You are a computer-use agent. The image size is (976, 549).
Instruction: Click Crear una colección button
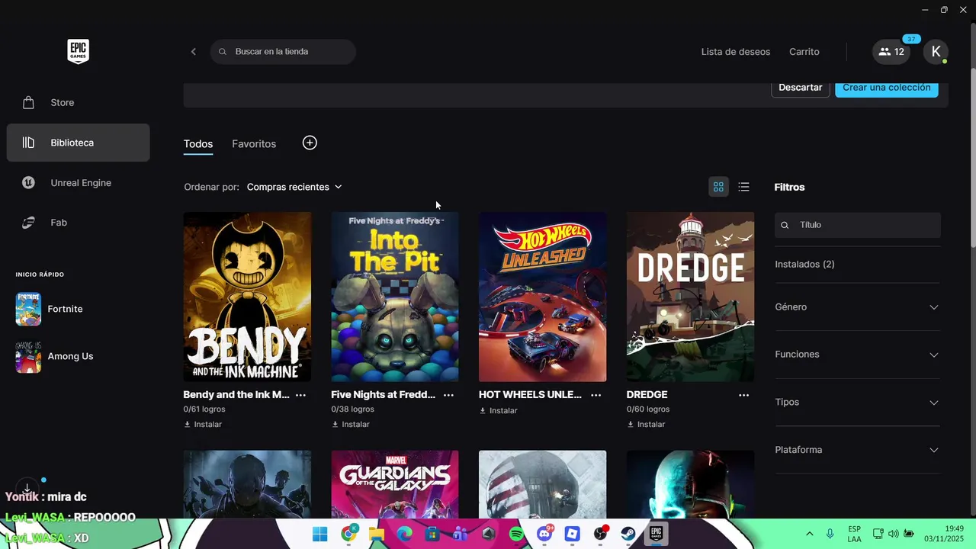(887, 88)
